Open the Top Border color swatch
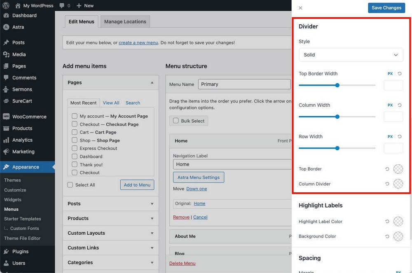 (398, 169)
